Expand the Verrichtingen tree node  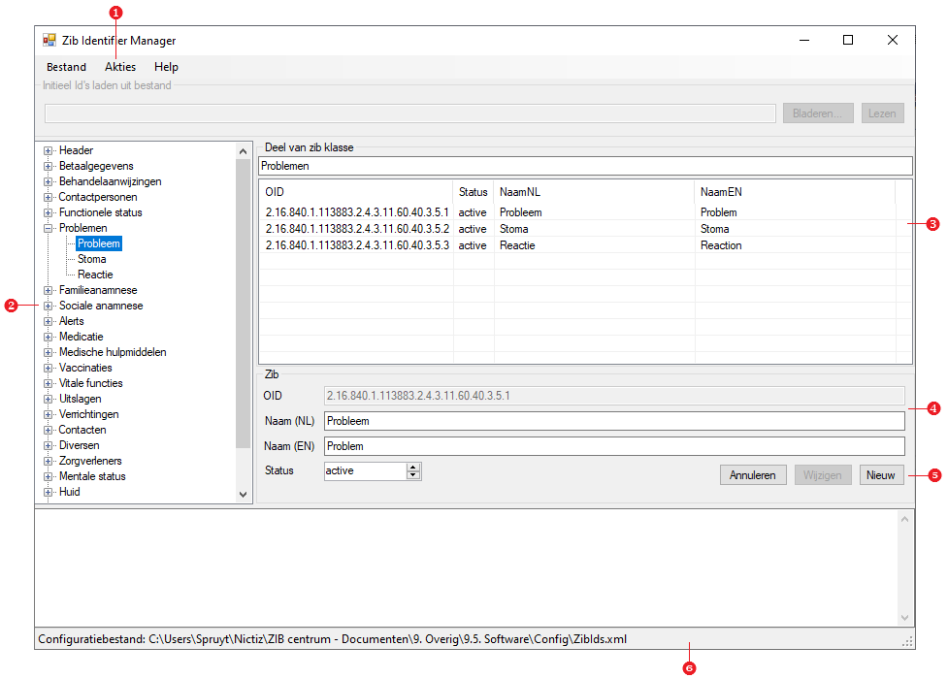point(48,415)
